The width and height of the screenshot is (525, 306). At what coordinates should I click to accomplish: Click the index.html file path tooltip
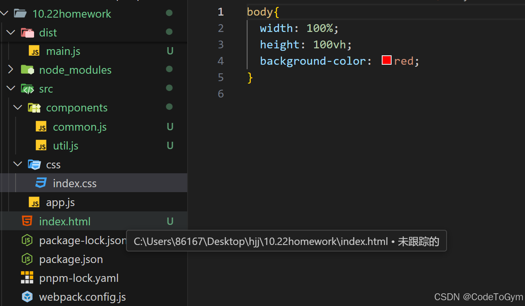coord(287,241)
